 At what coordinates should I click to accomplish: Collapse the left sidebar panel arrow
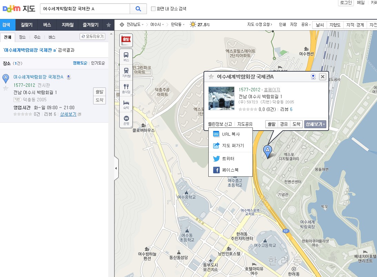(116, 168)
